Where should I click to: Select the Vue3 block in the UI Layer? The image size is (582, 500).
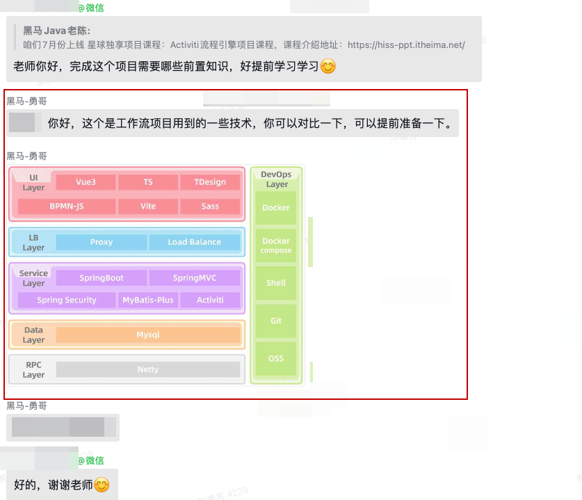point(87,182)
